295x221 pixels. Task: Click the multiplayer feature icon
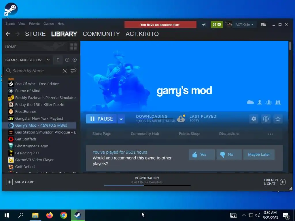pos(268,102)
